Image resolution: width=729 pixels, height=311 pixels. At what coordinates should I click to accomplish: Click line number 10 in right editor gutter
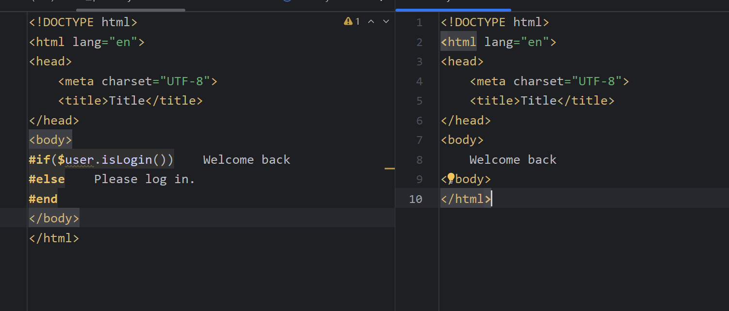pyautogui.click(x=416, y=199)
